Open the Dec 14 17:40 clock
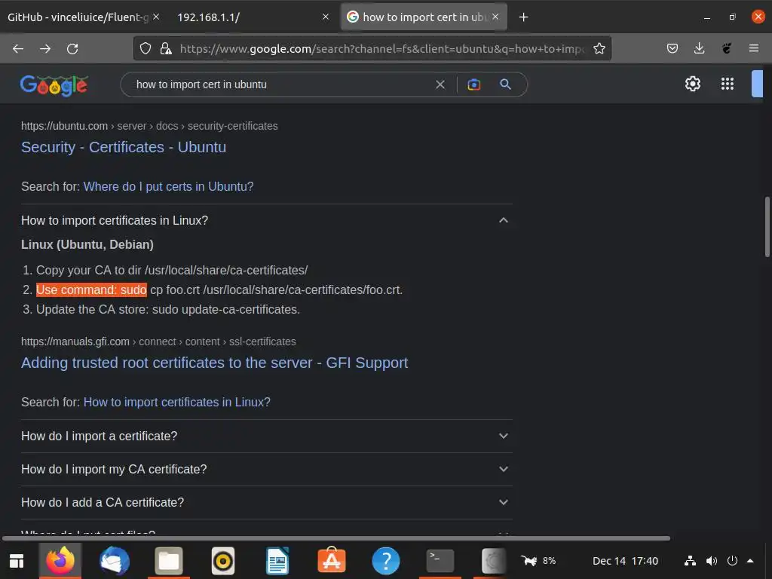Image resolution: width=772 pixels, height=579 pixels. pos(625,561)
